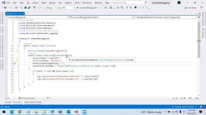The image size is (206, 115).
Task: Click the brush cleanup icon in the editor status bar
Action: click(48, 98)
